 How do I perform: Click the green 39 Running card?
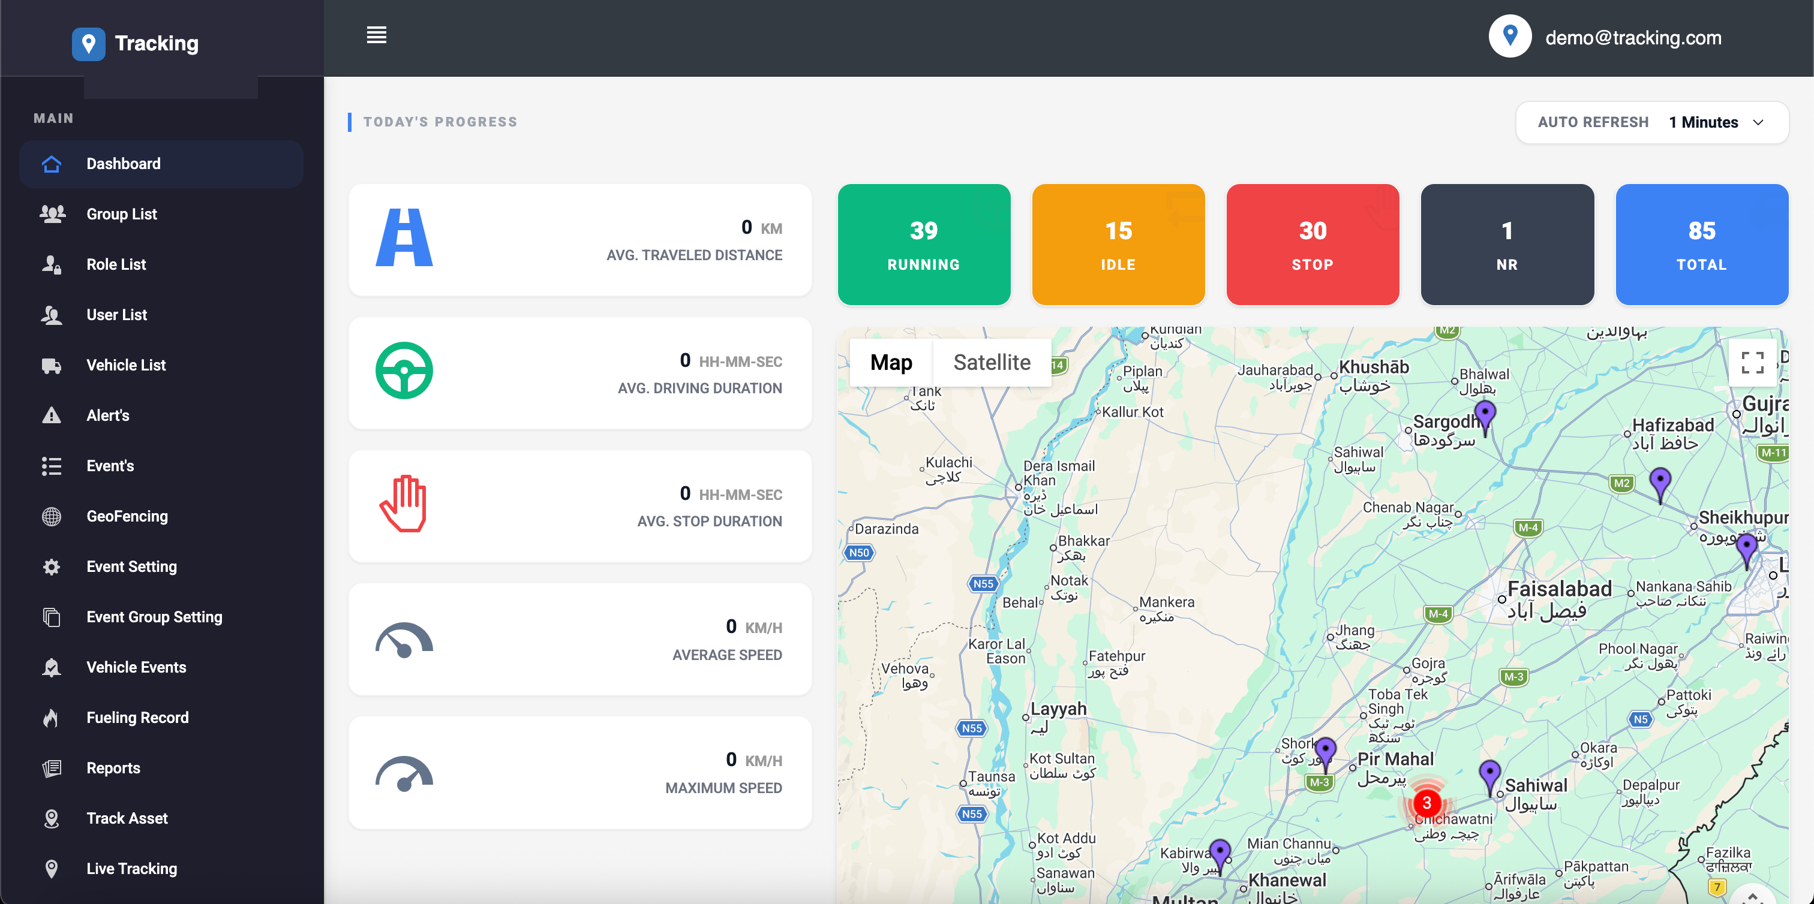point(924,245)
